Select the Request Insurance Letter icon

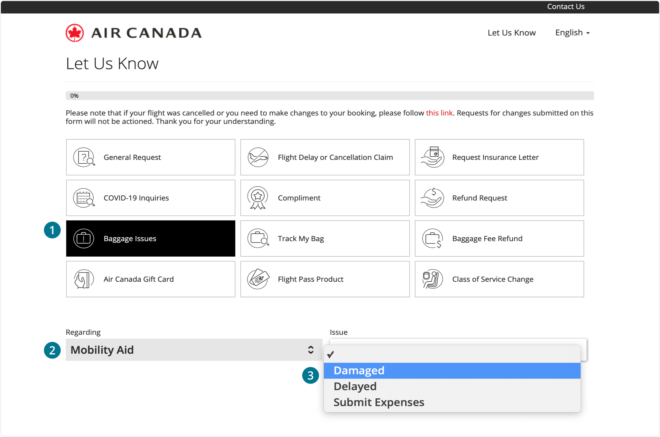pos(432,157)
